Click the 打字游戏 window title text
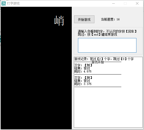The height and width of the screenshot is (130, 144). tap(13, 3)
